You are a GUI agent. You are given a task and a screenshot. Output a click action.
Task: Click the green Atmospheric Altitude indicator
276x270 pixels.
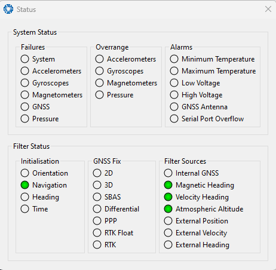(168, 209)
